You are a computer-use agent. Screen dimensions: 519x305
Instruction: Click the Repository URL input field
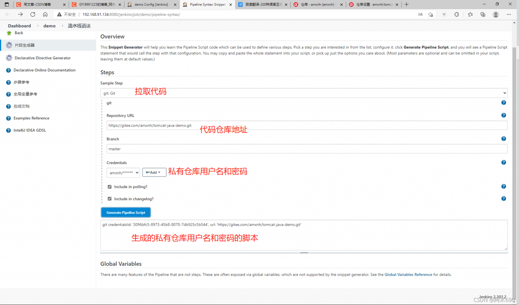pos(307,126)
